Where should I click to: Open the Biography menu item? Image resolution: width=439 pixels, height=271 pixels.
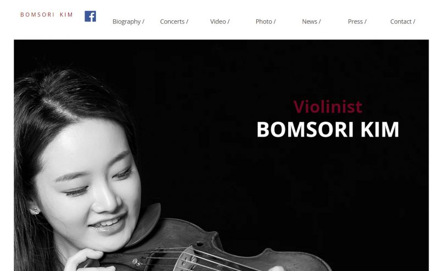[128, 21]
